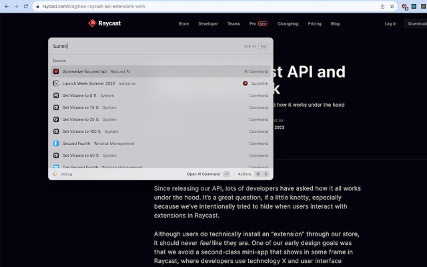Click the share icon in the address bar
Screen dimensions: 427x267
coord(381,6)
